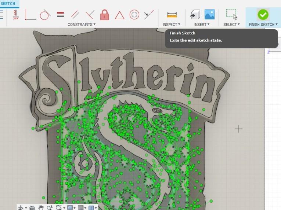Expand the Grid and Snaps dropdown arrow
Image resolution: width=281 pixels, height=210 pixels.
pyautogui.click(x=85, y=208)
